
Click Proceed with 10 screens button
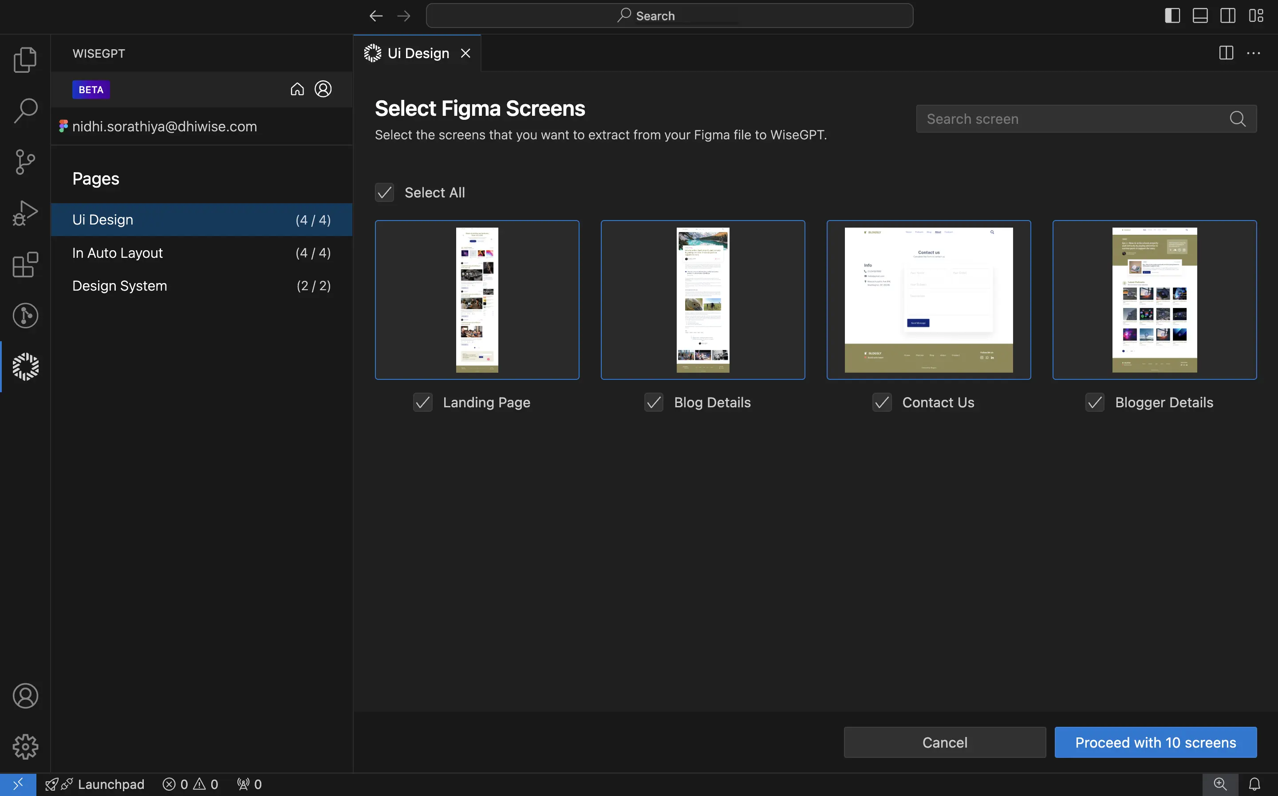(x=1155, y=742)
